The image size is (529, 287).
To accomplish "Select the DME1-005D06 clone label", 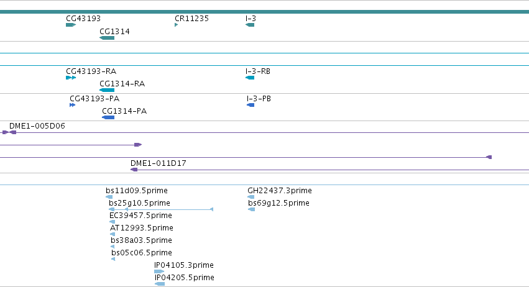I will click(x=37, y=126).
